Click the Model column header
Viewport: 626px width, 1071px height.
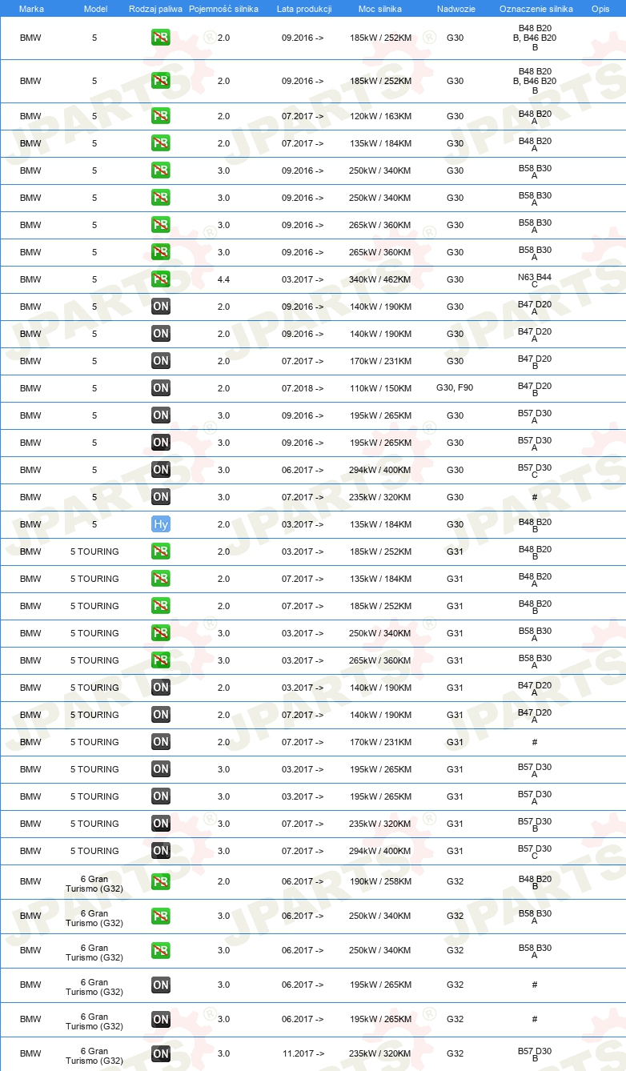(94, 9)
